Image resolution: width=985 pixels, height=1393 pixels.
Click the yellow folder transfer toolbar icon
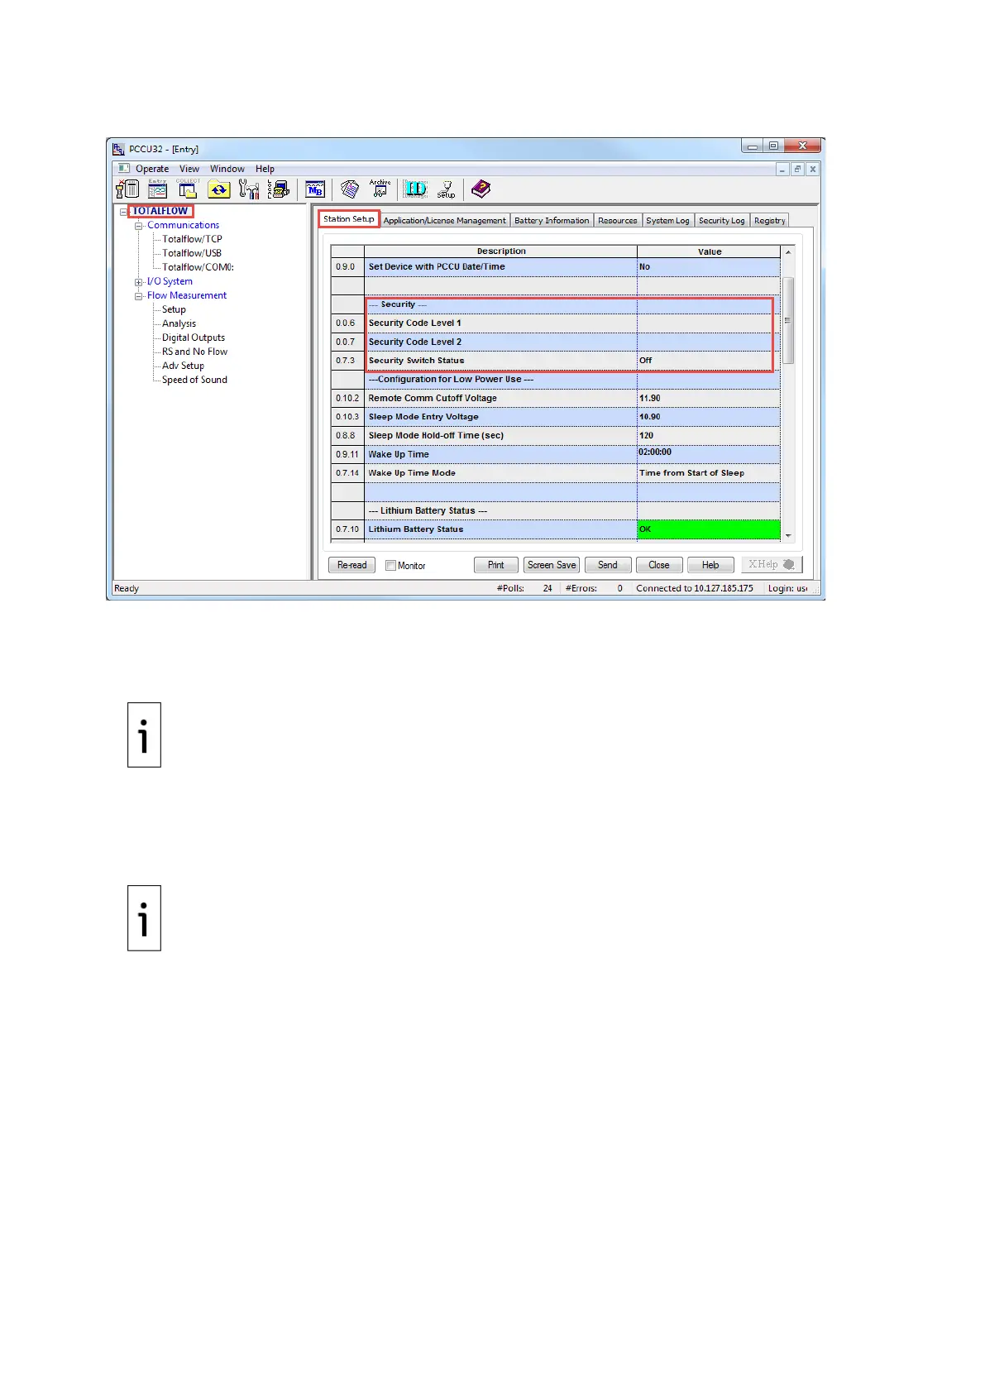(218, 189)
